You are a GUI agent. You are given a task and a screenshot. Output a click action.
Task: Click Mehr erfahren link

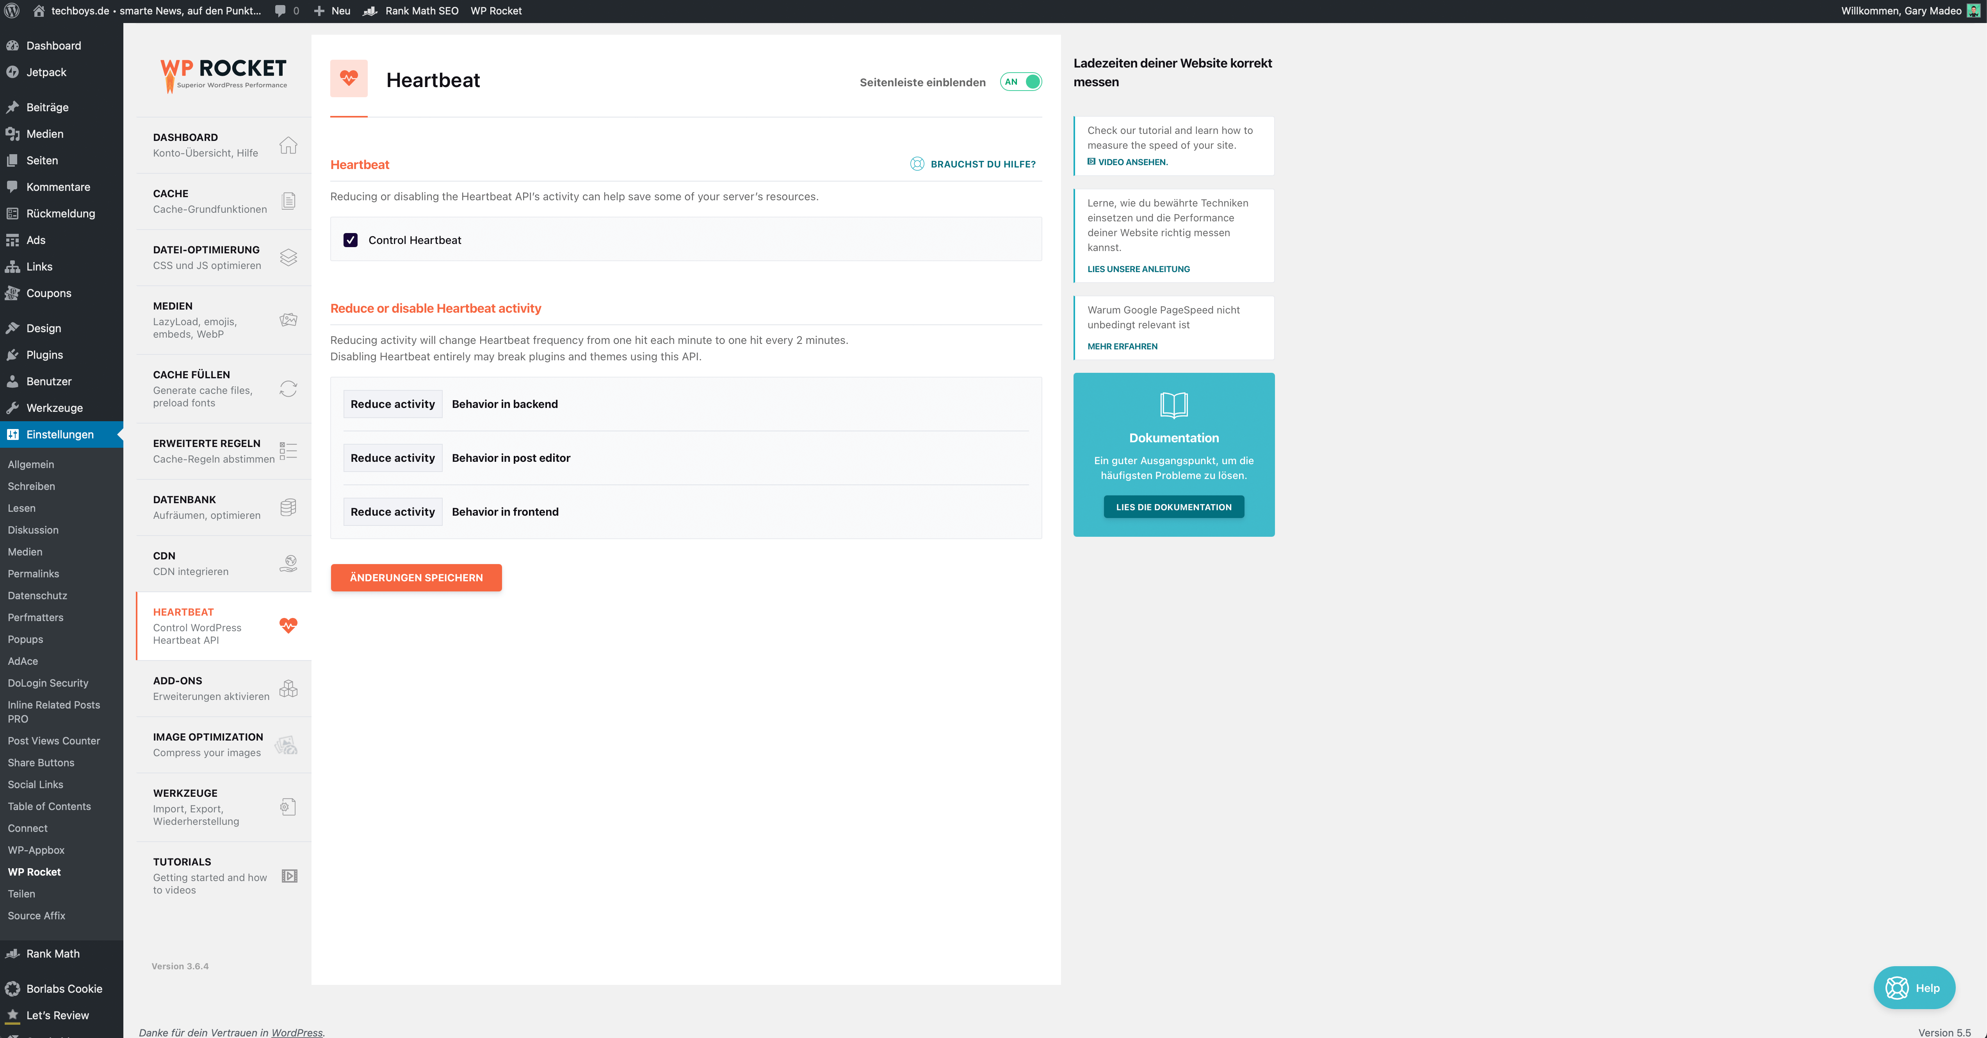1122,346
